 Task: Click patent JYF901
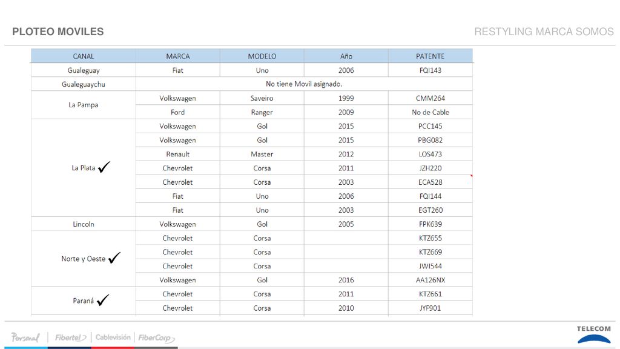click(x=430, y=308)
